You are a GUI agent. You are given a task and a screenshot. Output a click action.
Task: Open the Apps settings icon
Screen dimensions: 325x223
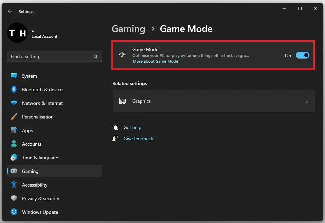[14, 130]
